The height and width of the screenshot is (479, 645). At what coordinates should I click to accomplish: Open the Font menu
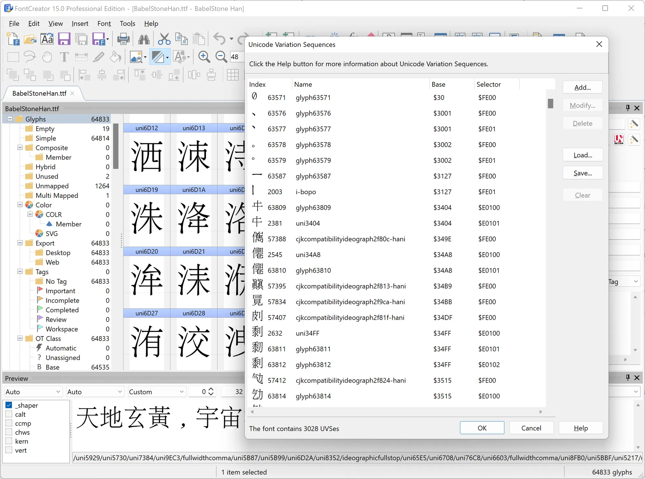(x=104, y=23)
